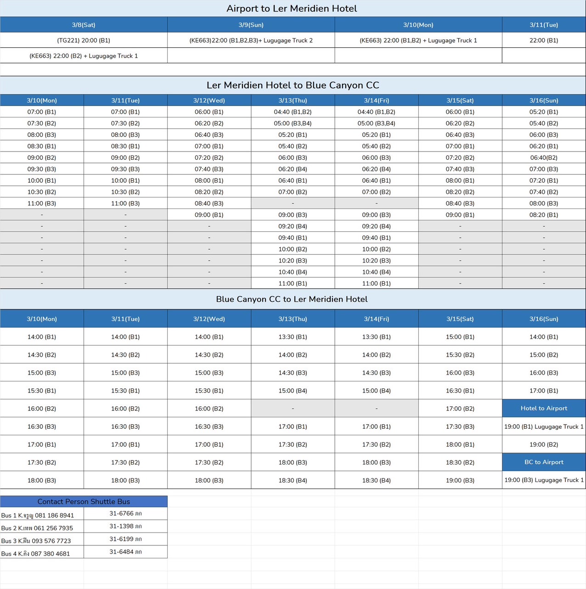Viewport: 586px width, 589px height.
Task: Click the "06:40(B2)" cell
Action: [x=544, y=157]
